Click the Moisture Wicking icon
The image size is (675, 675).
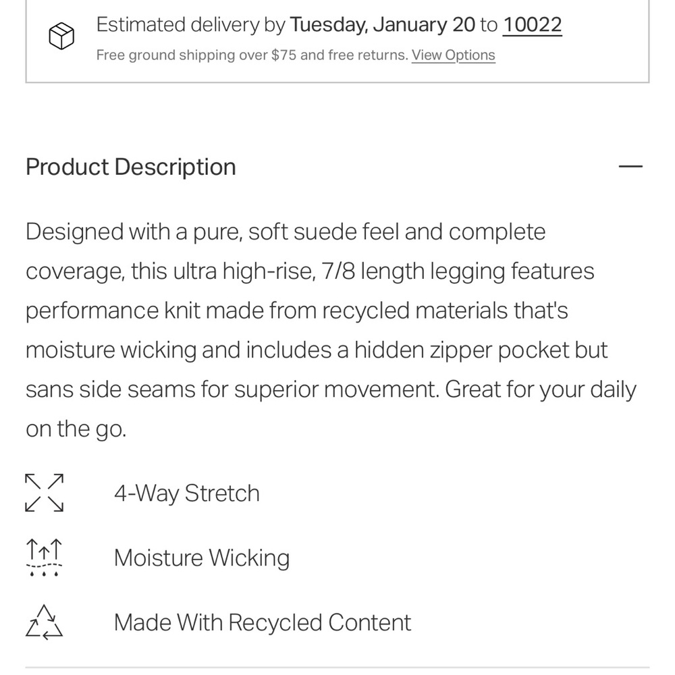click(45, 558)
